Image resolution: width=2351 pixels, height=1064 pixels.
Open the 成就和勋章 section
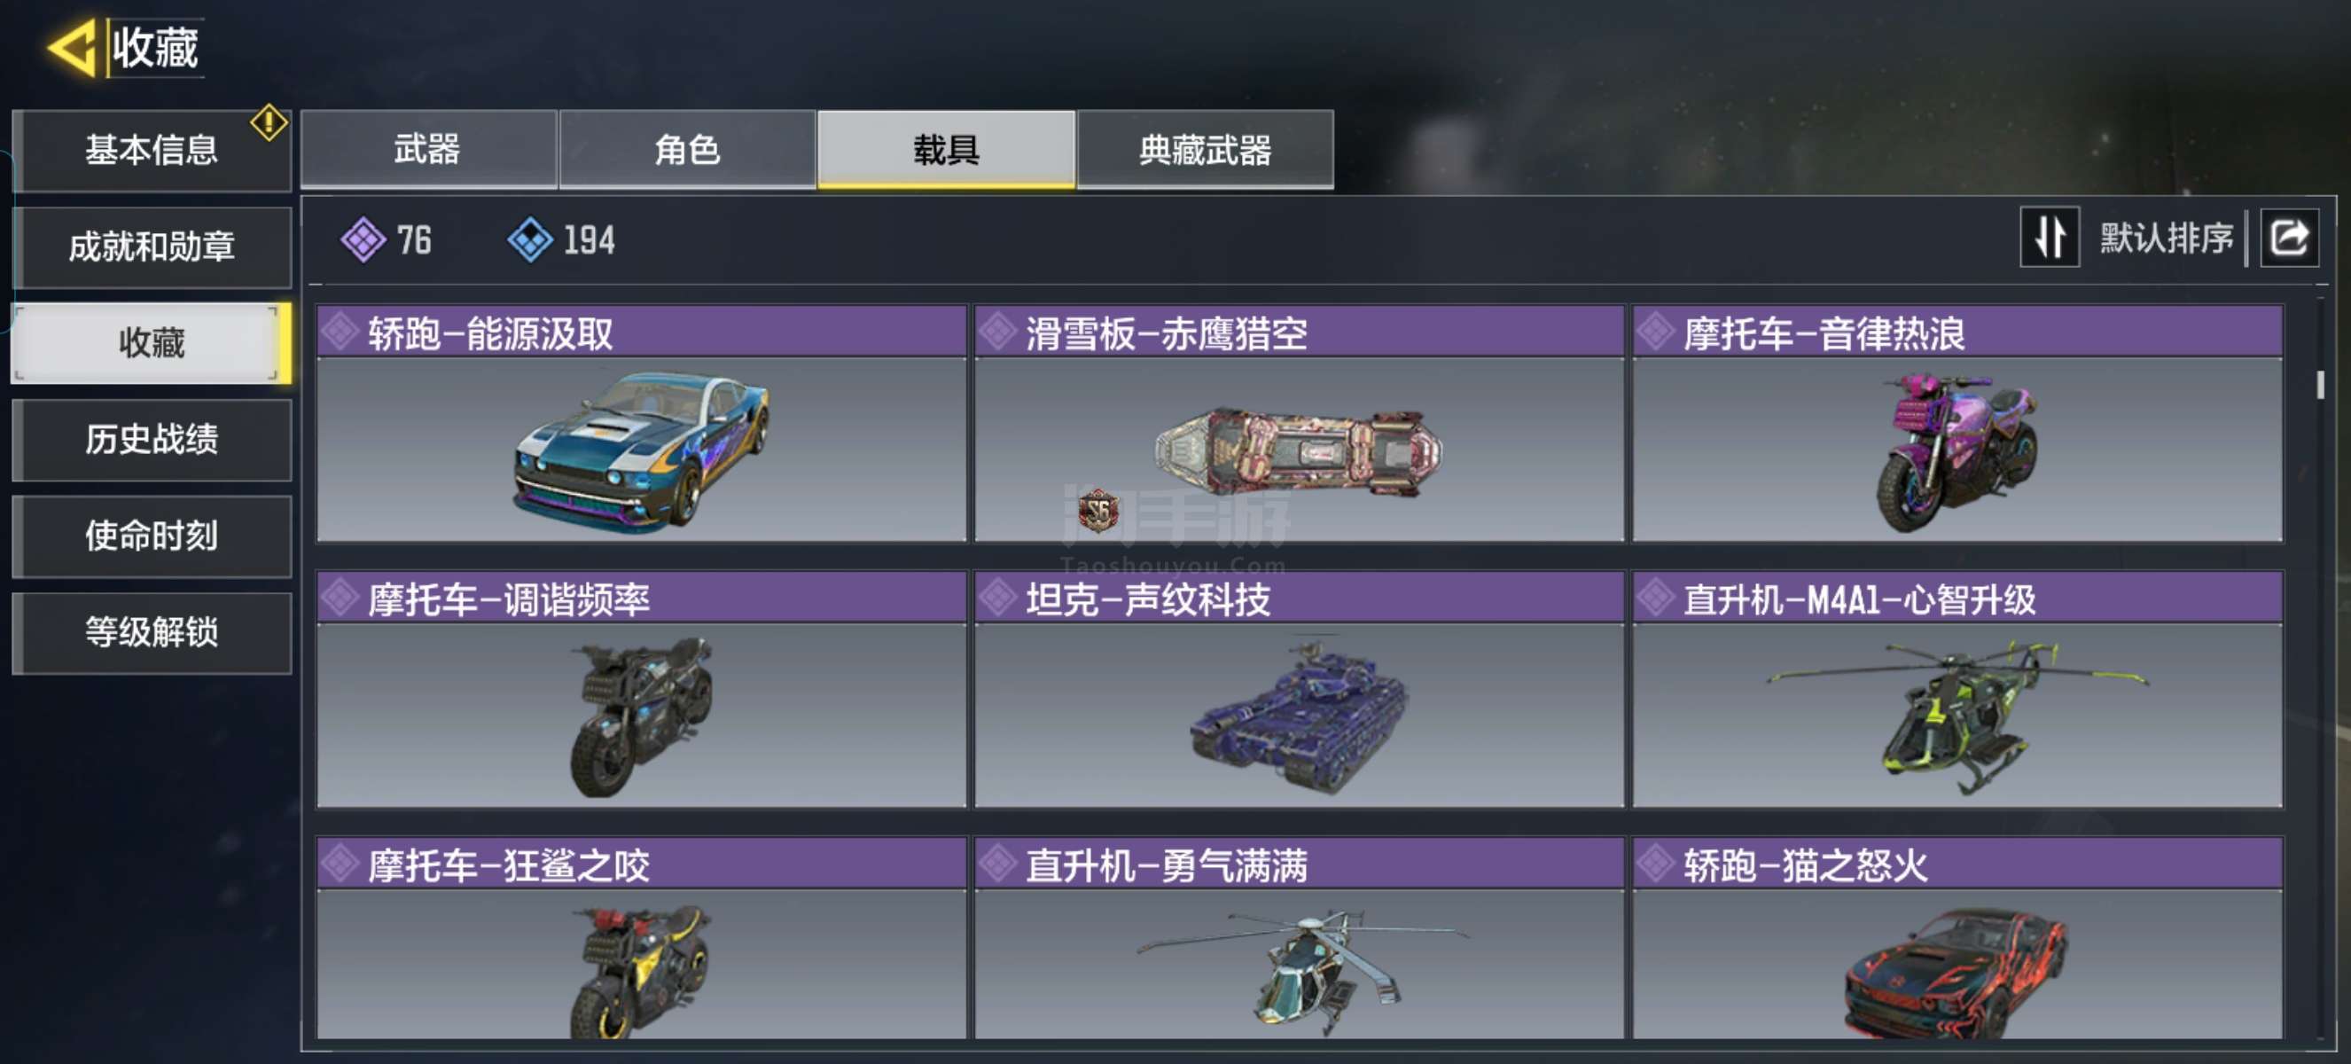pos(152,247)
